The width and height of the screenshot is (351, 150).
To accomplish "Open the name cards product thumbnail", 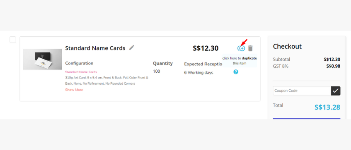I will (x=43, y=60).
